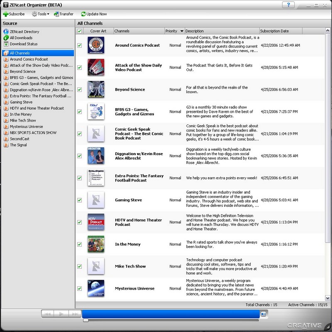332x332 pixels.
Task: Click the scroll down arrow of channel list
Action: (327, 298)
